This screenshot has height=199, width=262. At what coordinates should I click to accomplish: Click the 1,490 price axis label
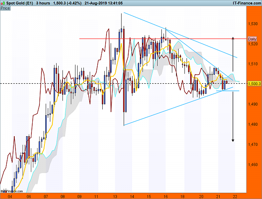pos(253,104)
